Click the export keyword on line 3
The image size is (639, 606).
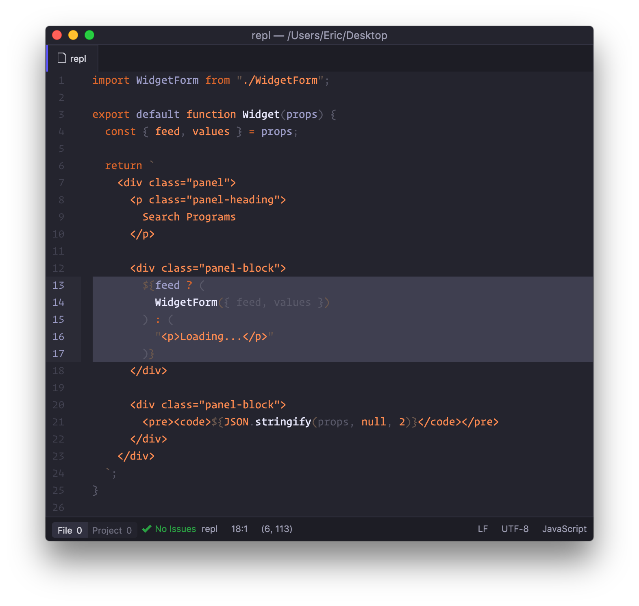click(111, 115)
